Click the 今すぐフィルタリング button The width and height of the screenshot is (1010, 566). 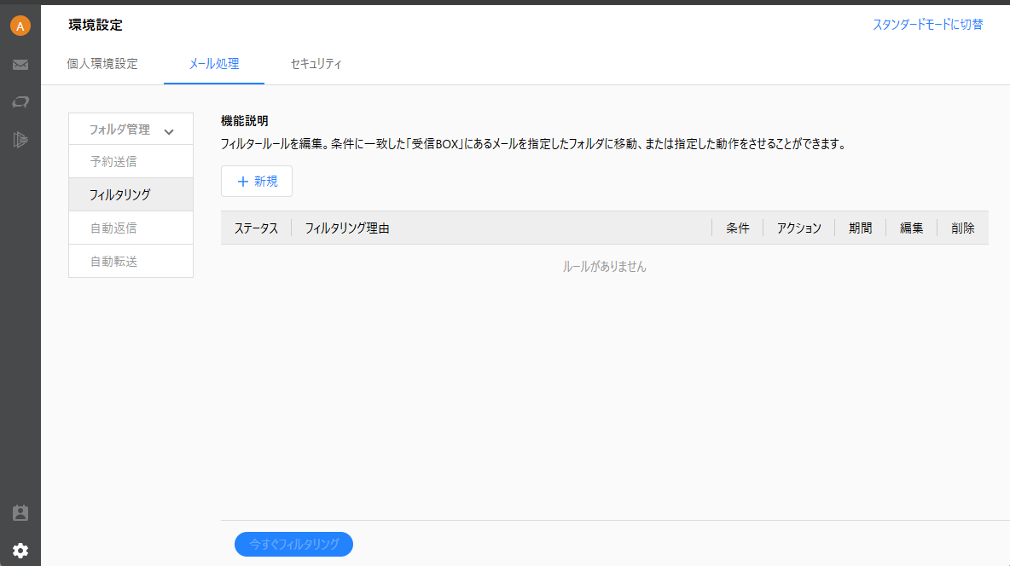pyautogui.click(x=293, y=544)
